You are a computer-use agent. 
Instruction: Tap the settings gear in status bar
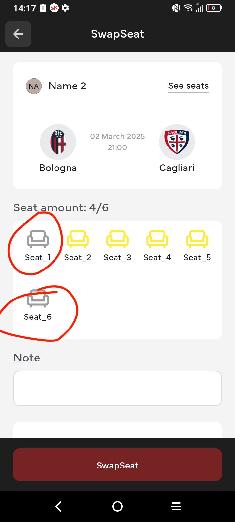click(x=65, y=8)
